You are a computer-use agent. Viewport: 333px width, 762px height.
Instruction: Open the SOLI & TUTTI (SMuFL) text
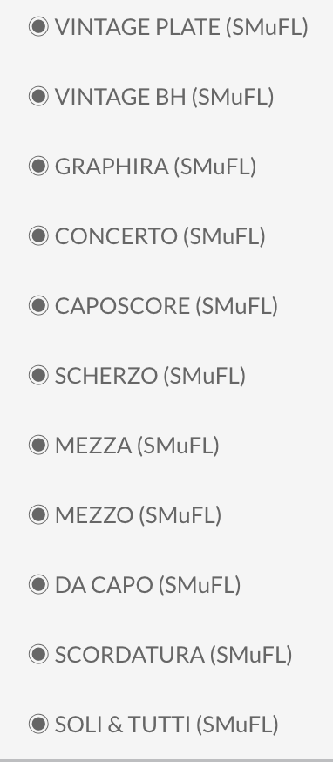[x=166, y=725]
